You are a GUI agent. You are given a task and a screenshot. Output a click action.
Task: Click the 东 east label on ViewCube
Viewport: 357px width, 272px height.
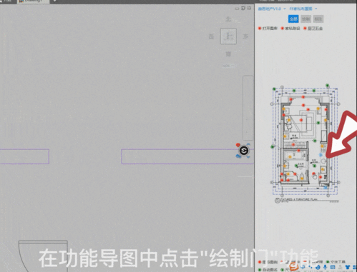pyautogui.click(x=245, y=36)
